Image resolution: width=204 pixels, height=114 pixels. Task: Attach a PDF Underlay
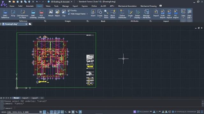point(41,14)
